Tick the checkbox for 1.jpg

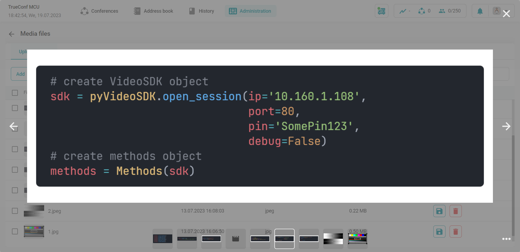coord(15,231)
